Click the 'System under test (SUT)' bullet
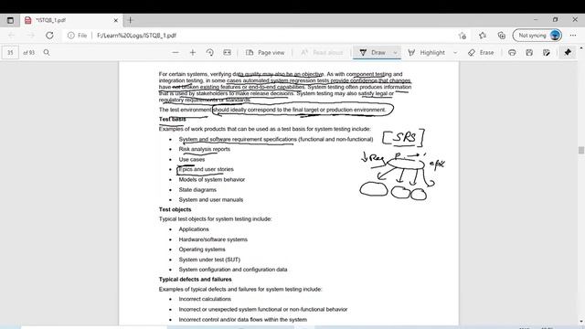The width and height of the screenshot is (585, 329). 209,260
